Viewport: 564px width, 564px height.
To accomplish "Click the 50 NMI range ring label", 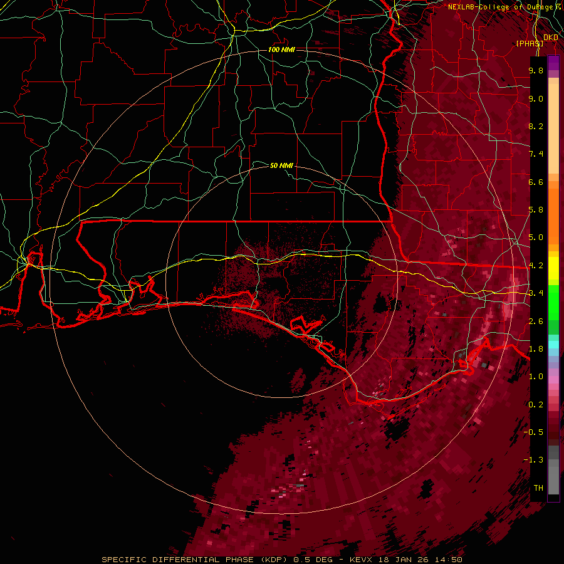I will [x=281, y=165].
